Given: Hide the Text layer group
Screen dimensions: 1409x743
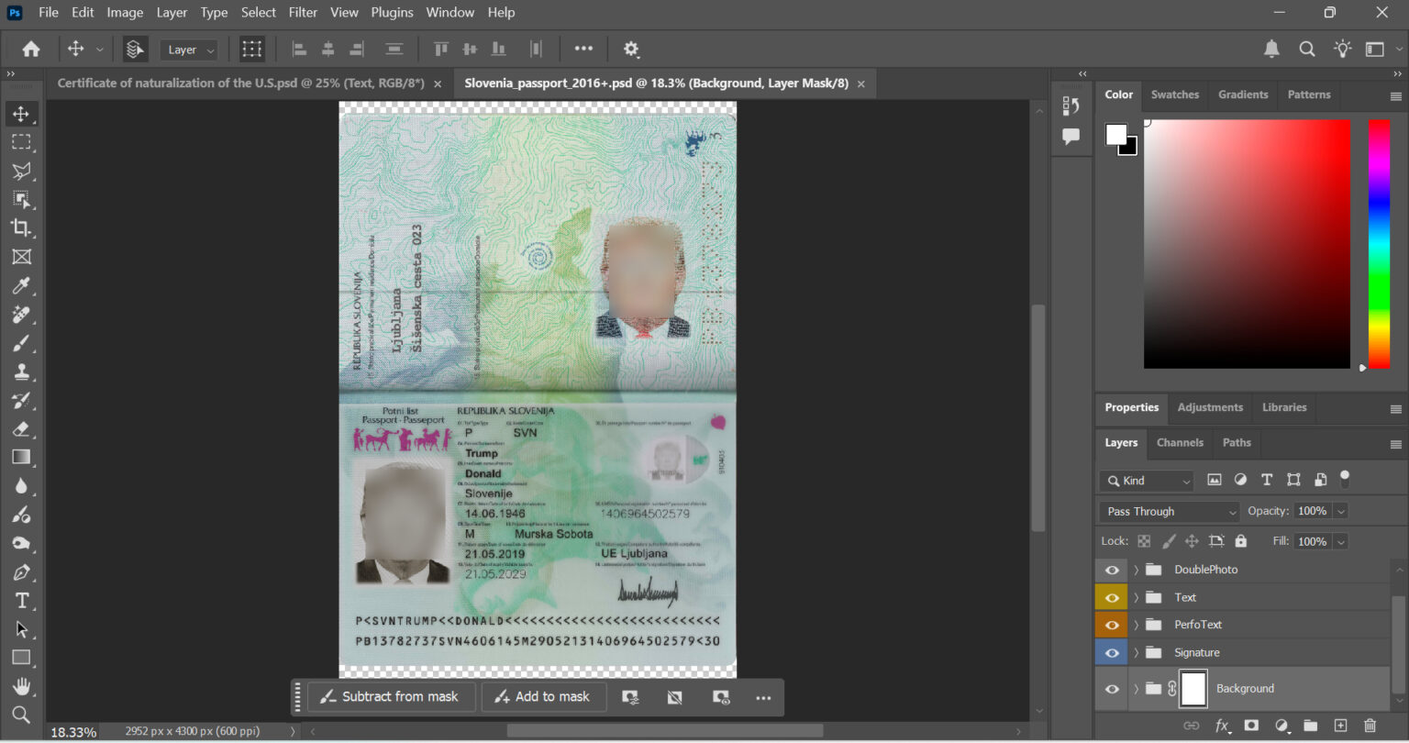Looking at the screenshot, I should 1112,597.
